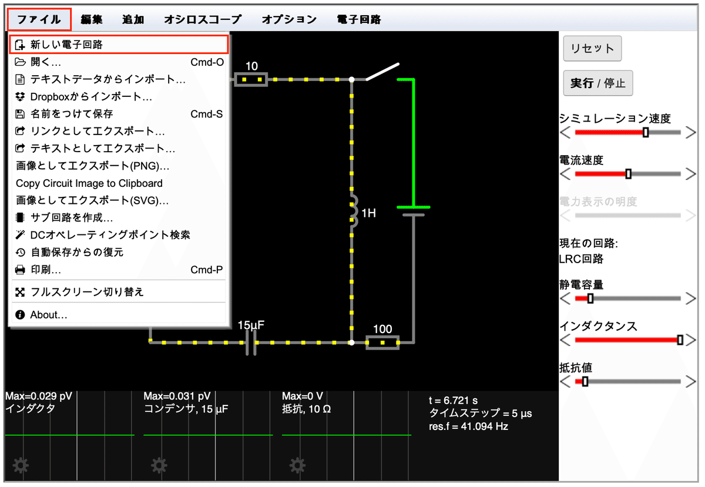Click the export as link icon
This screenshot has height=487, width=705.
[21, 131]
